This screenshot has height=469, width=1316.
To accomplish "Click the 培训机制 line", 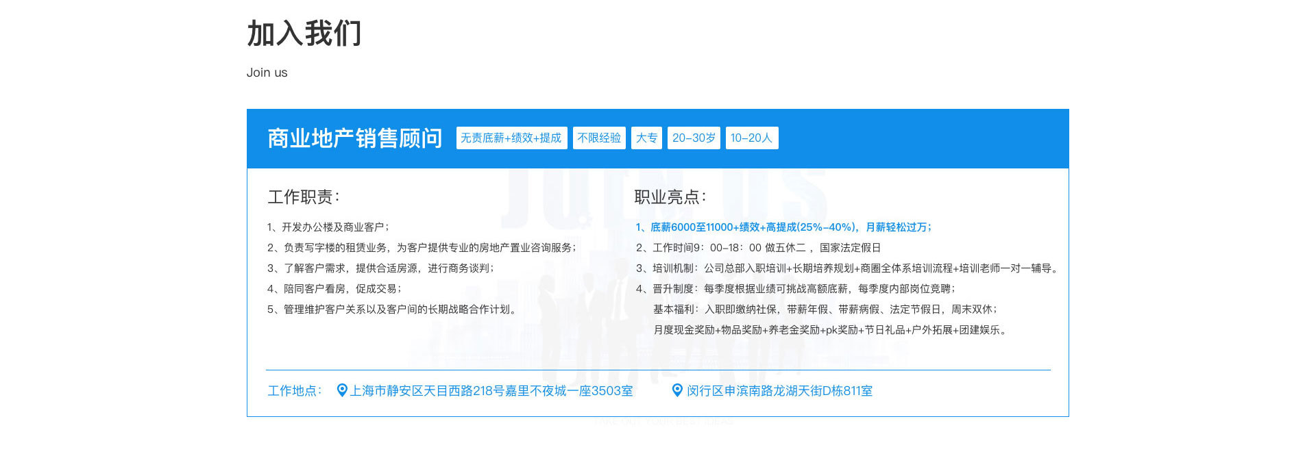I will point(848,268).
